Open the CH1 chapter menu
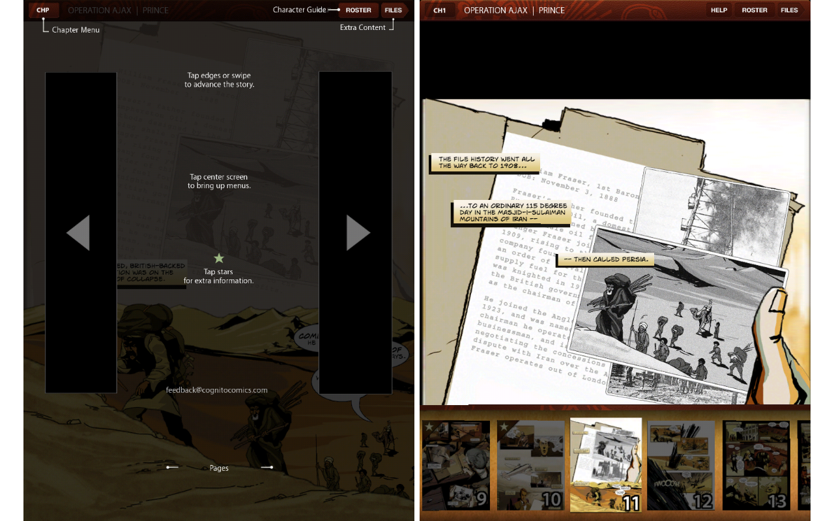The image size is (834, 521). 440,10
